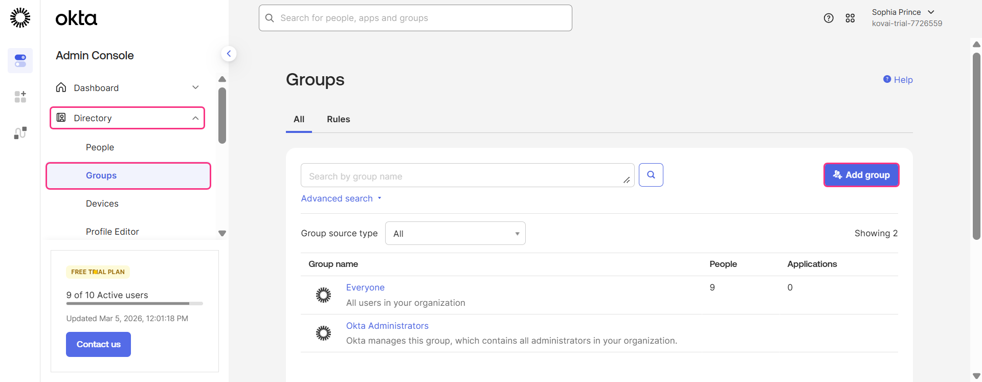Click the Applications column header
Image resolution: width=982 pixels, height=382 pixels.
click(812, 264)
